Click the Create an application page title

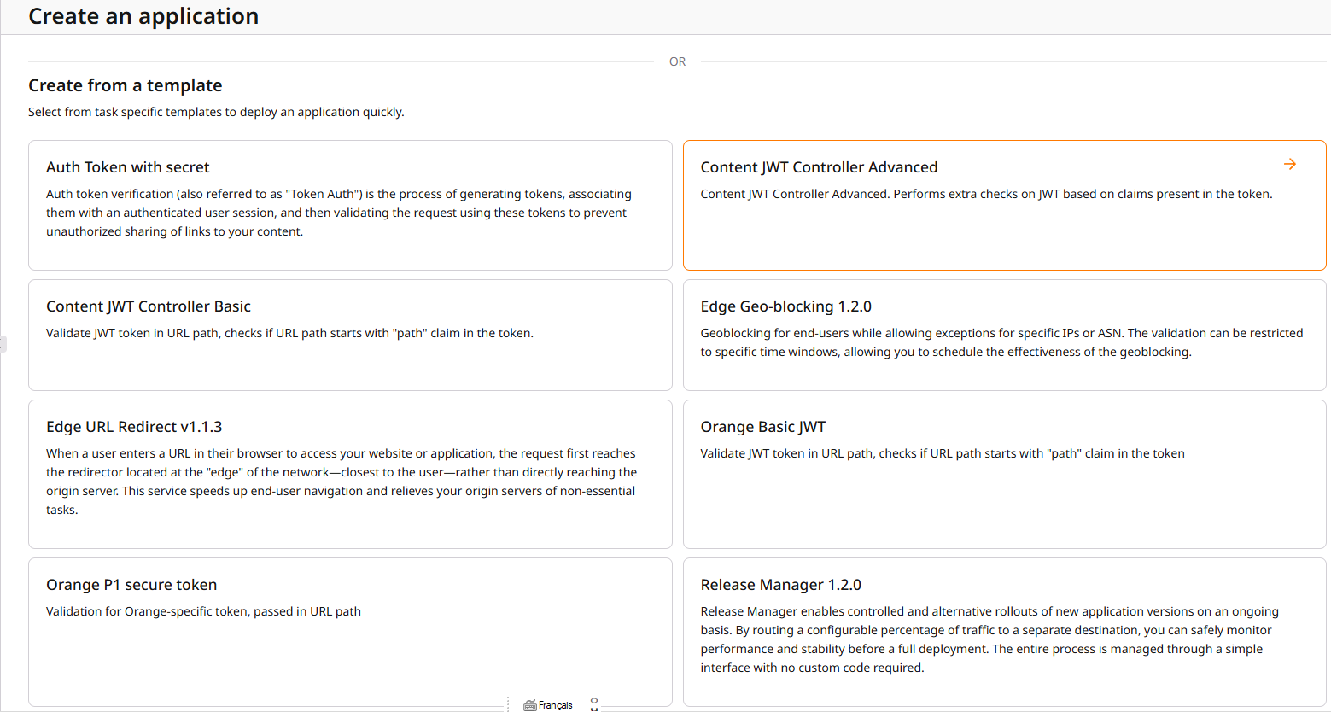click(143, 16)
